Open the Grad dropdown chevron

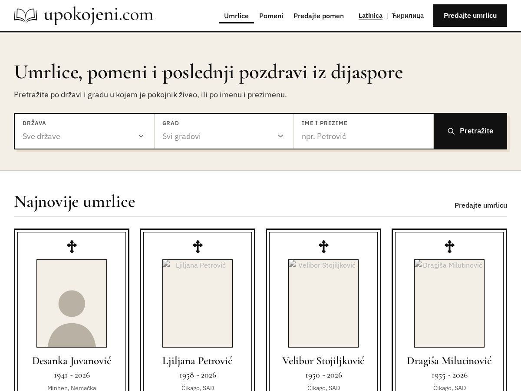pos(280,136)
